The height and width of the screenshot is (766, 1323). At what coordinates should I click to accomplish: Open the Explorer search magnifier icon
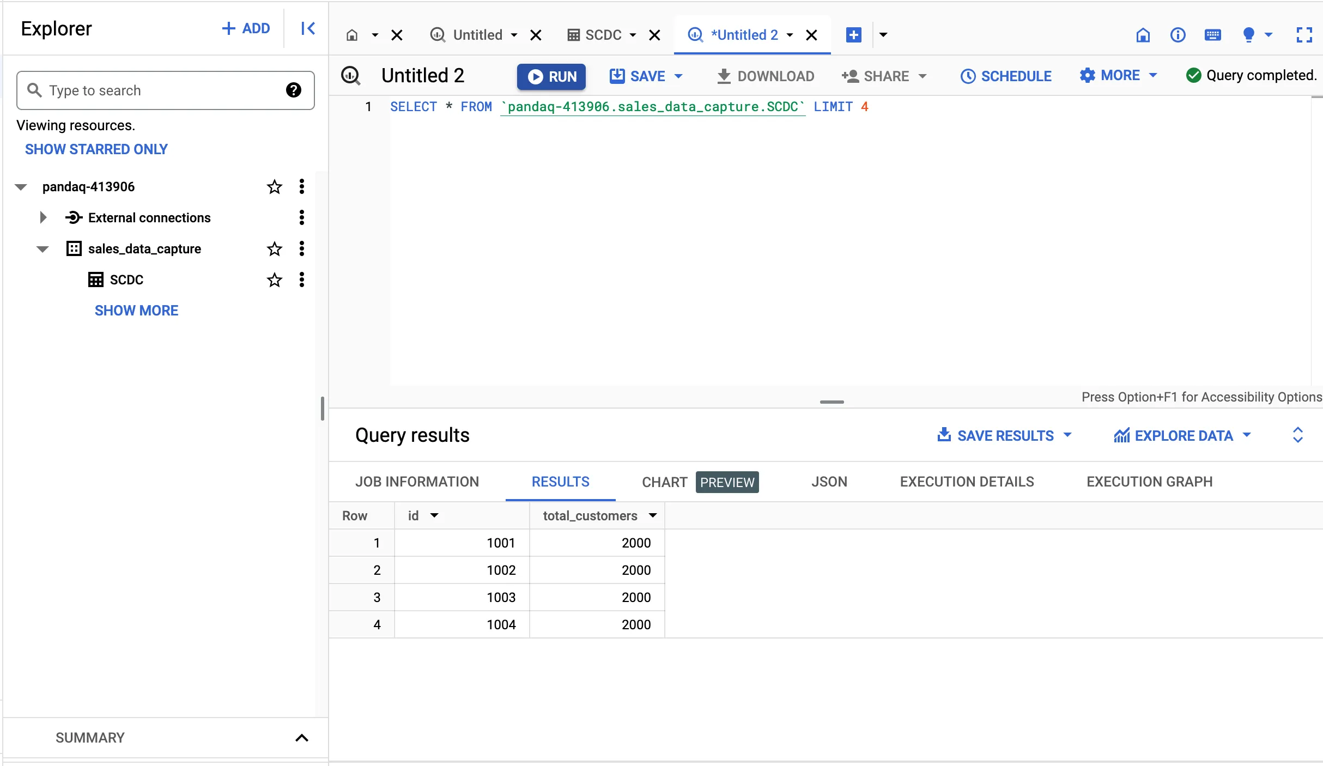pyautogui.click(x=35, y=90)
